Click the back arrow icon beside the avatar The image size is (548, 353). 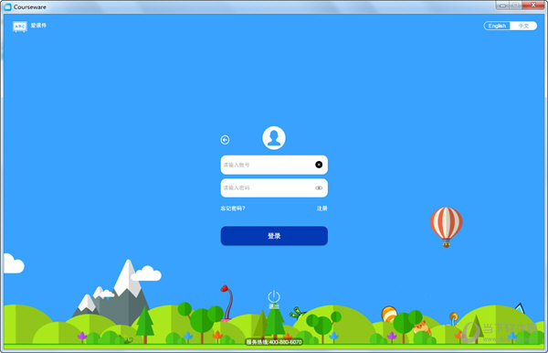pos(225,140)
